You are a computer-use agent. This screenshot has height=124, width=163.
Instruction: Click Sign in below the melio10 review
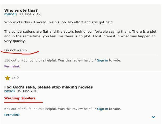102,60
